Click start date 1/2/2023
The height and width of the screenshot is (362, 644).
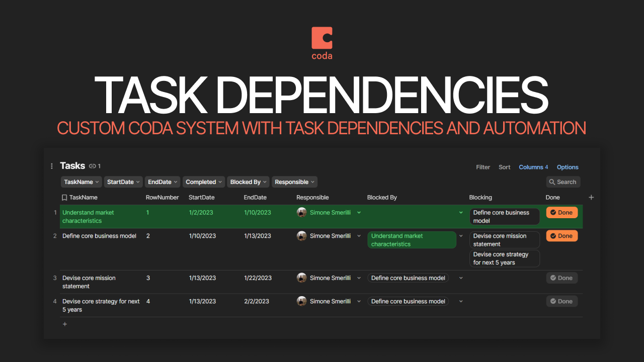(201, 213)
